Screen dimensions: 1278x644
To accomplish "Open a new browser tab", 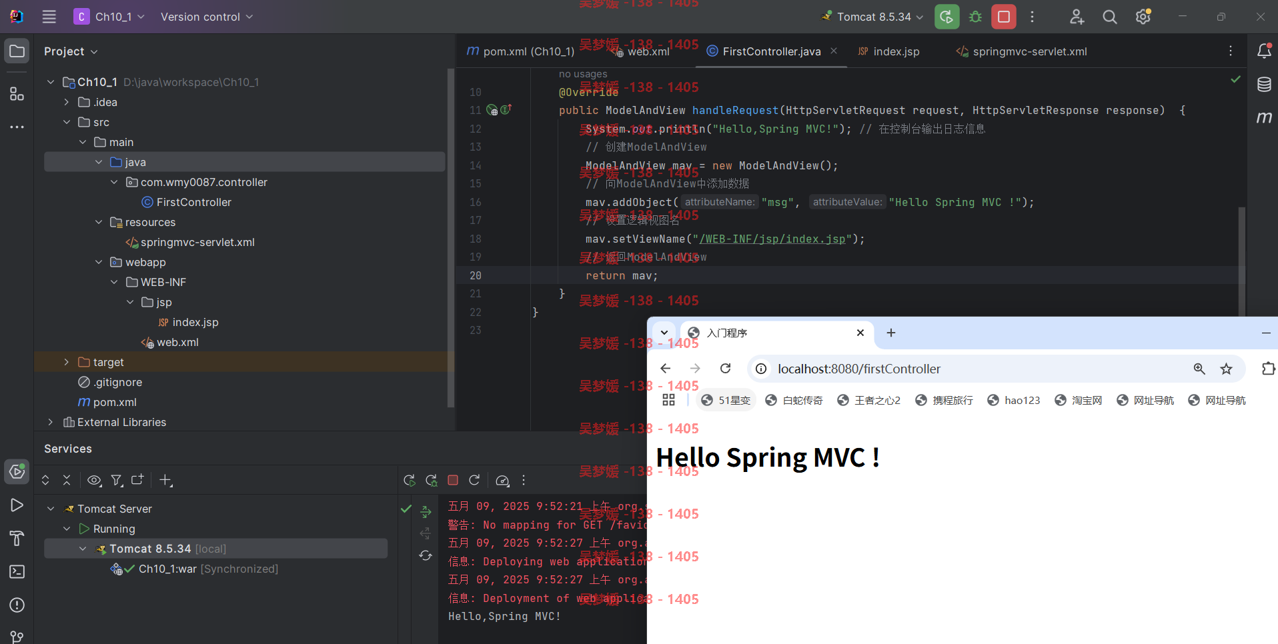I will [891, 333].
